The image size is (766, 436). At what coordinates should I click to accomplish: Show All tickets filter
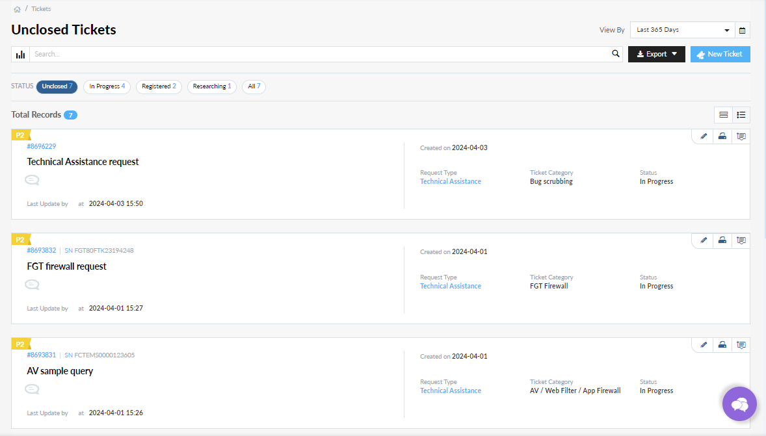click(x=254, y=86)
